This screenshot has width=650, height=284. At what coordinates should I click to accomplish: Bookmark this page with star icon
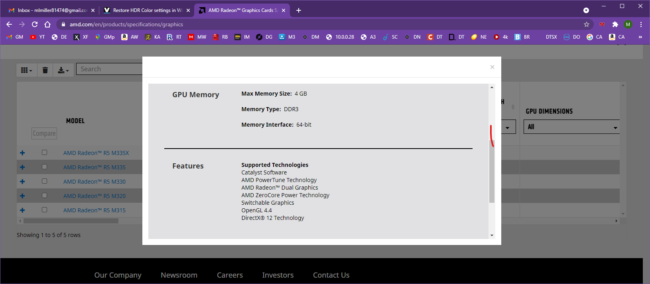click(x=587, y=24)
